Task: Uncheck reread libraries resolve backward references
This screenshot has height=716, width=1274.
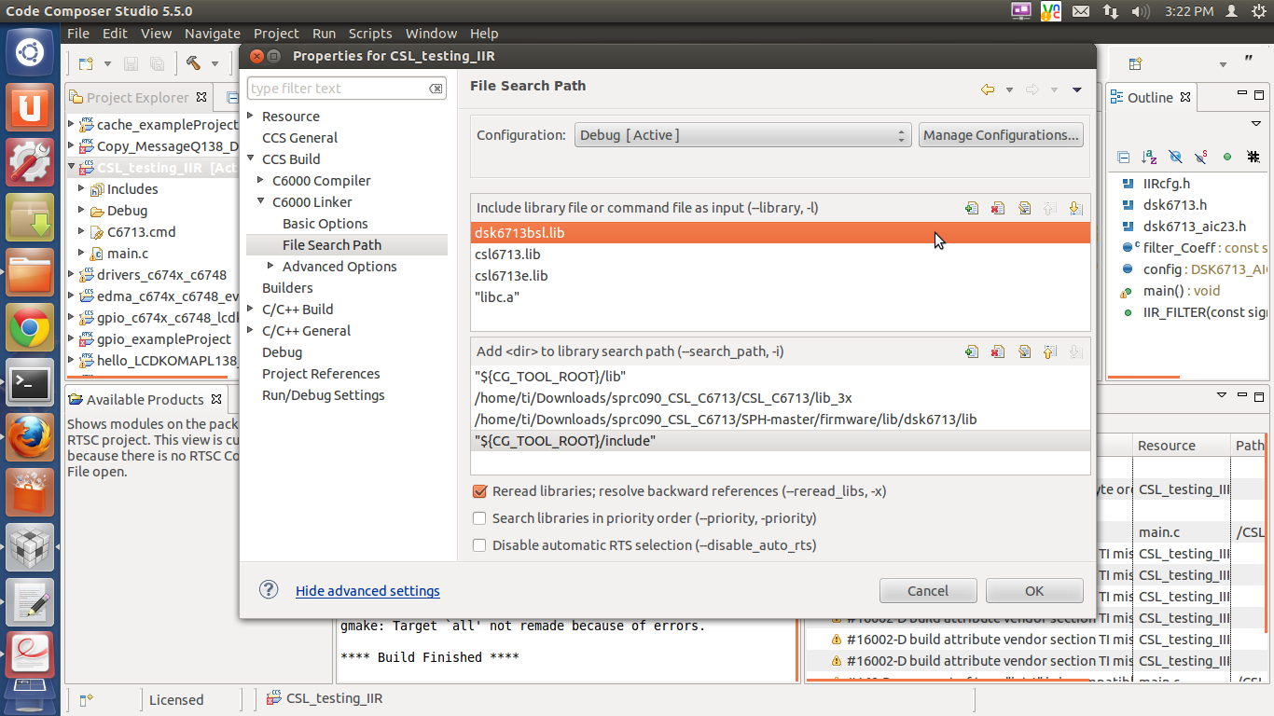Action: [479, 491]
